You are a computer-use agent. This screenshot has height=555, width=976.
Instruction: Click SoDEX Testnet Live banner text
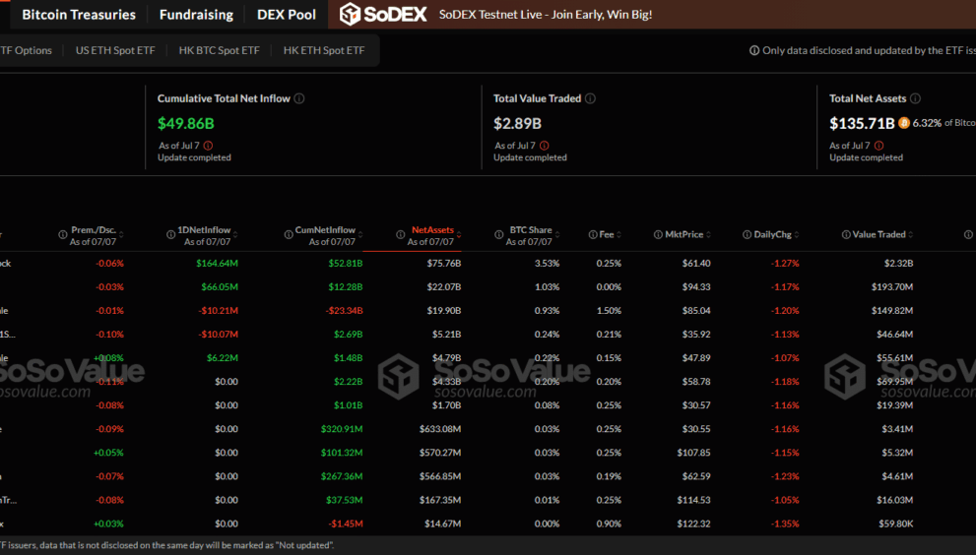tap(546, 15)
